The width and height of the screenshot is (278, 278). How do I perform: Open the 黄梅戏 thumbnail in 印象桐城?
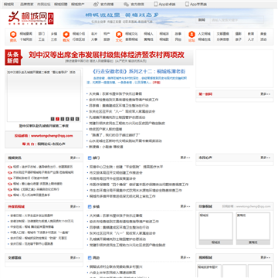click(x=253, y=229)
